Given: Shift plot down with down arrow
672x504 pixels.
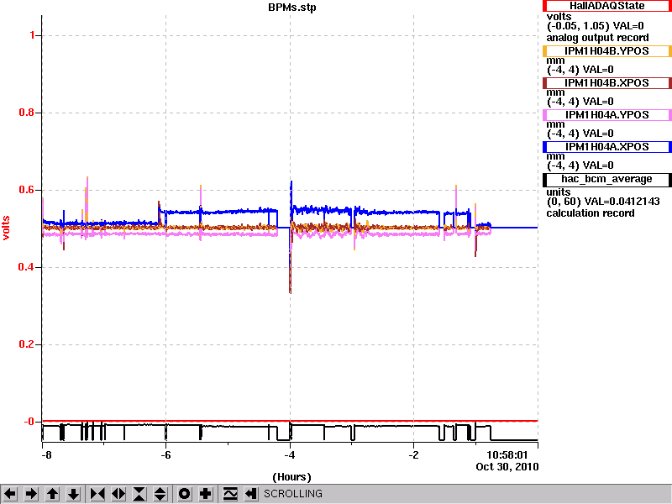Looking at the screenshot, I should point(74,494).
